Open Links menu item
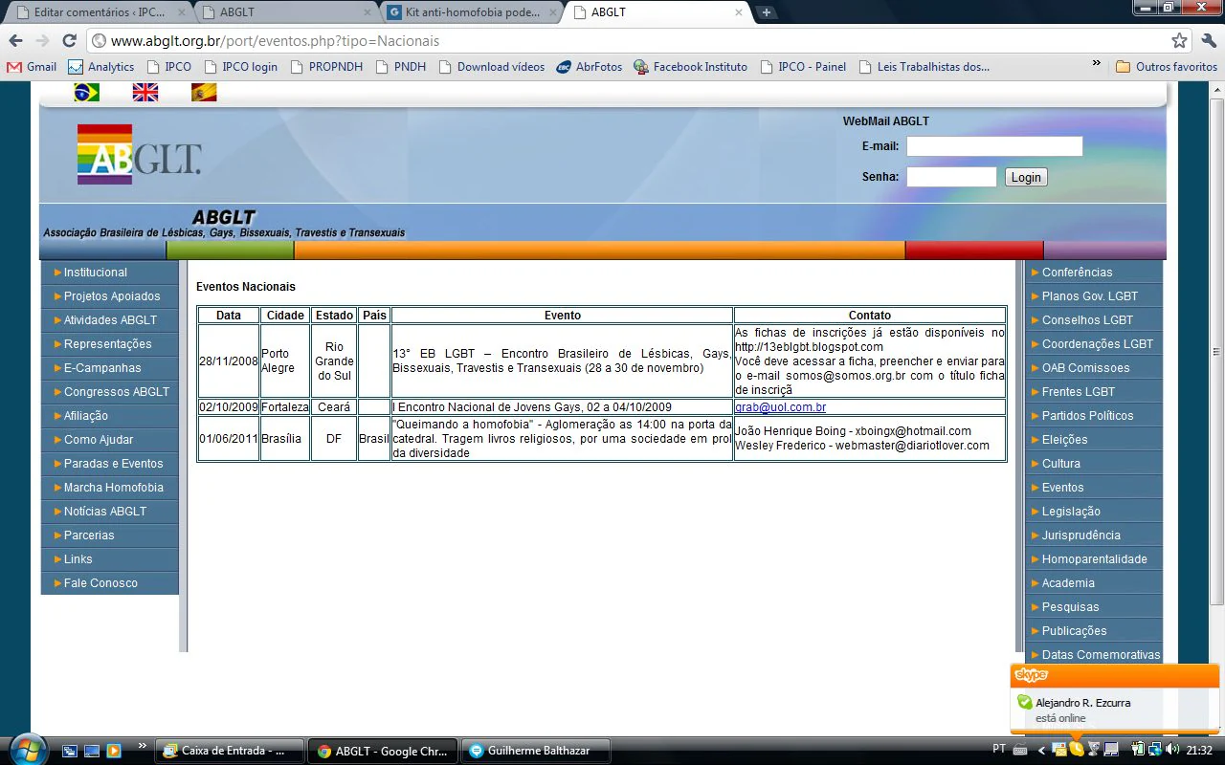This screenshot has height=765, width=1225. [109, 559]
